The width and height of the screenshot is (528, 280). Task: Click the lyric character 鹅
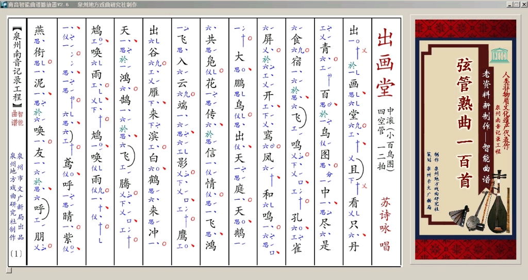[x=239, y=232]
